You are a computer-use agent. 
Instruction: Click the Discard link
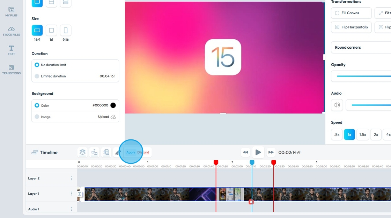tap(143, 152)
